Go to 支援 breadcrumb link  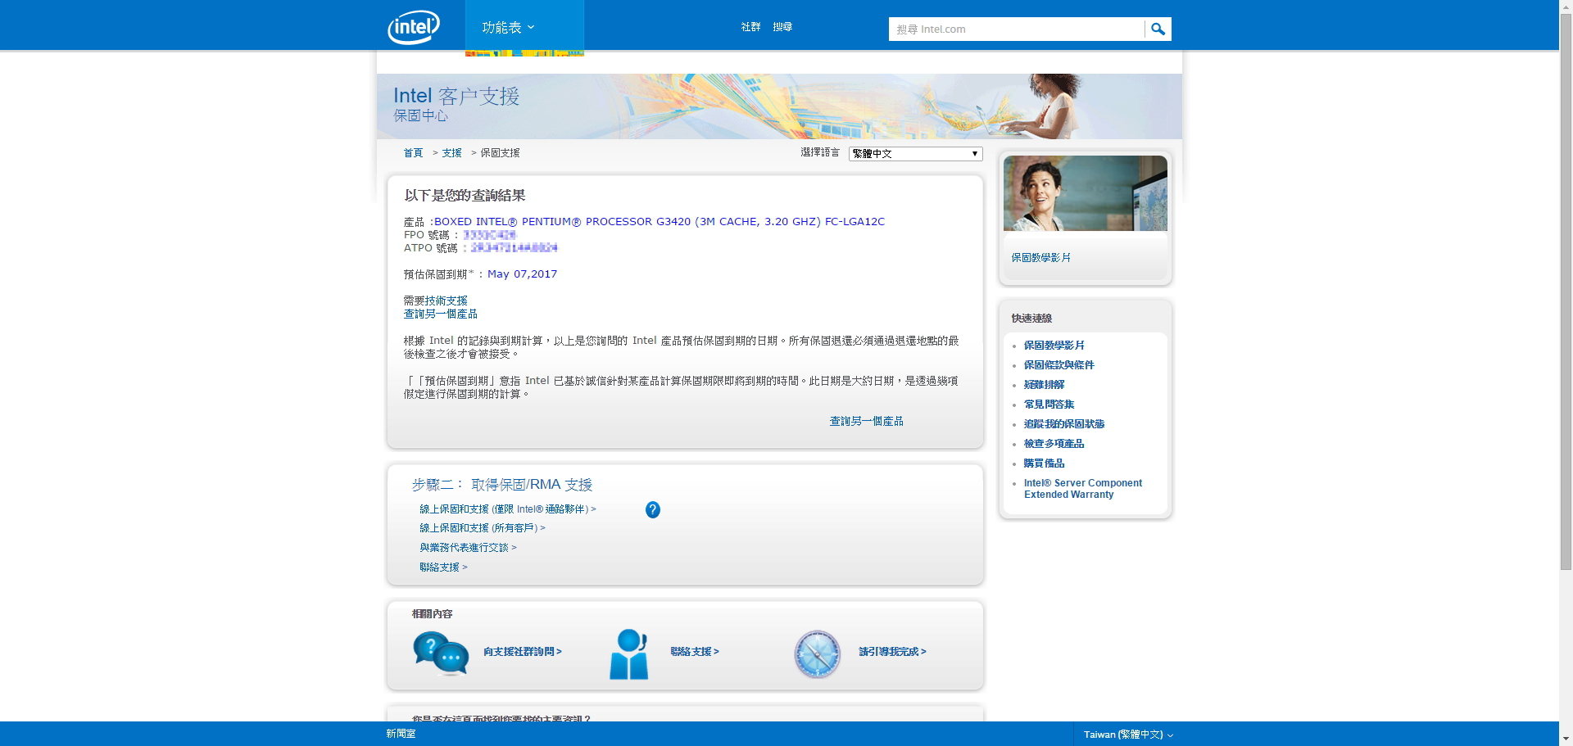click(x=452, y=153)
